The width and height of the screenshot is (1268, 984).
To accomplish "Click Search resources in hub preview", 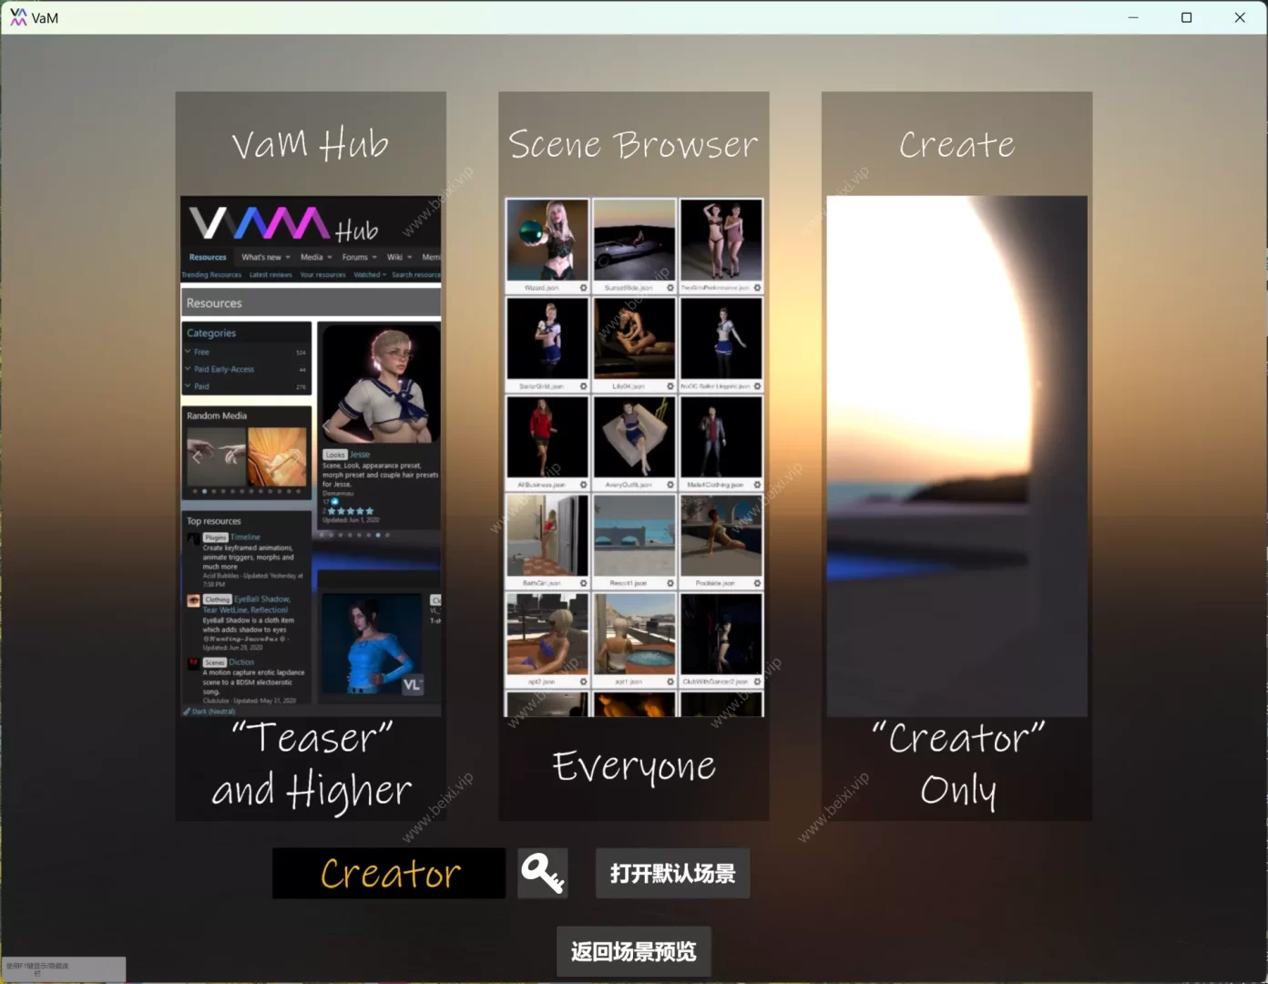I will coord(416,274).
